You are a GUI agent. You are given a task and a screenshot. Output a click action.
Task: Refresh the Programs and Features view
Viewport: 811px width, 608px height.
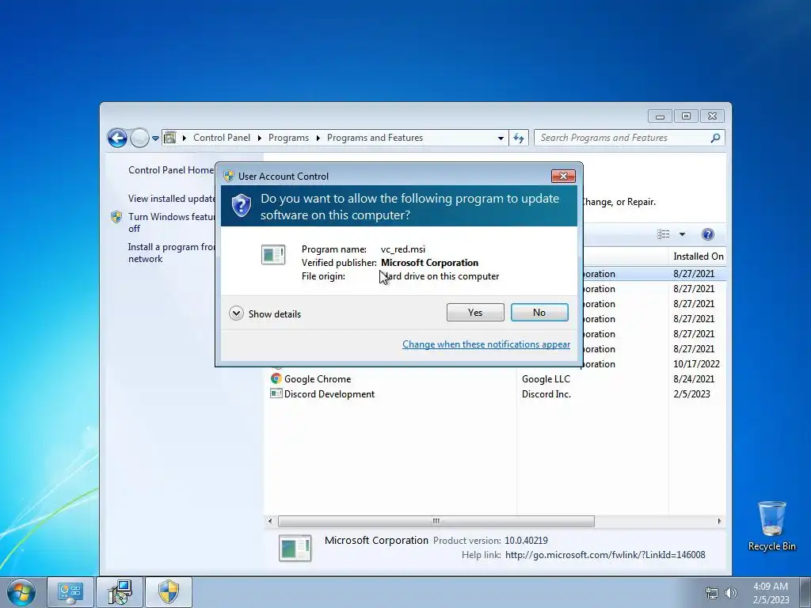pyautogui.click(x=518, y=138)
